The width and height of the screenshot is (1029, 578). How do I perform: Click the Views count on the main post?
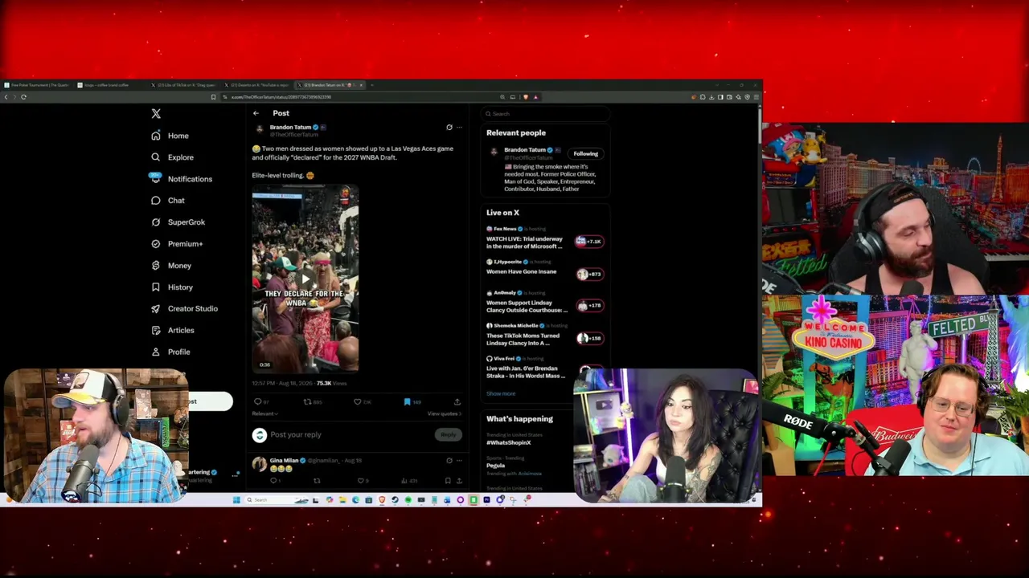click(332, 384)
